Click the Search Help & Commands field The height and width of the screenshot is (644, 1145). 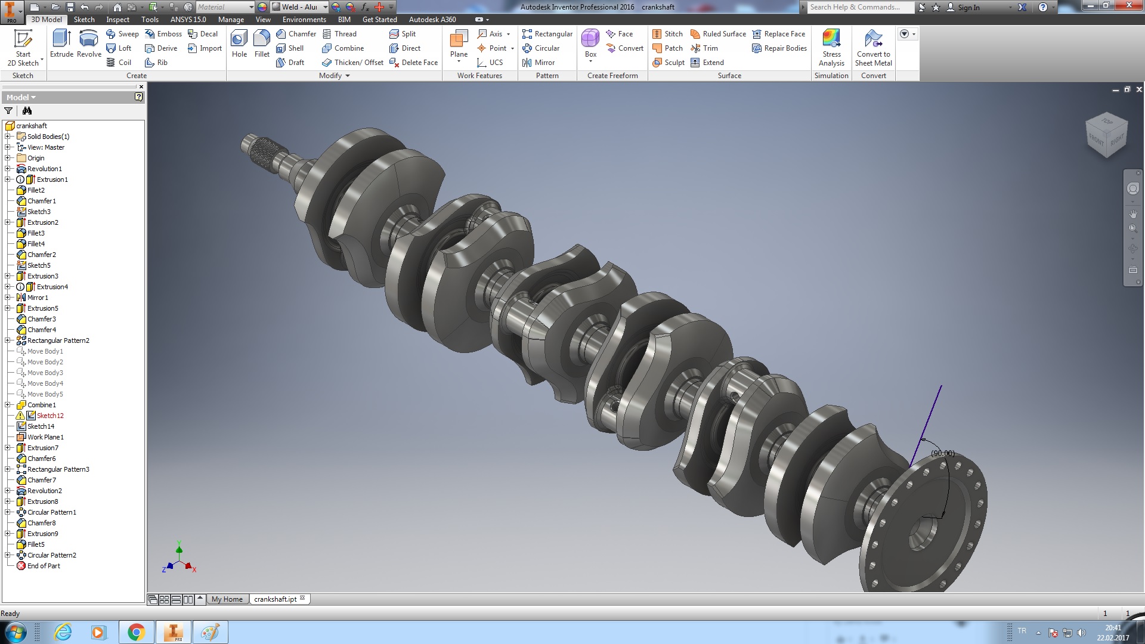pos(859,7)
